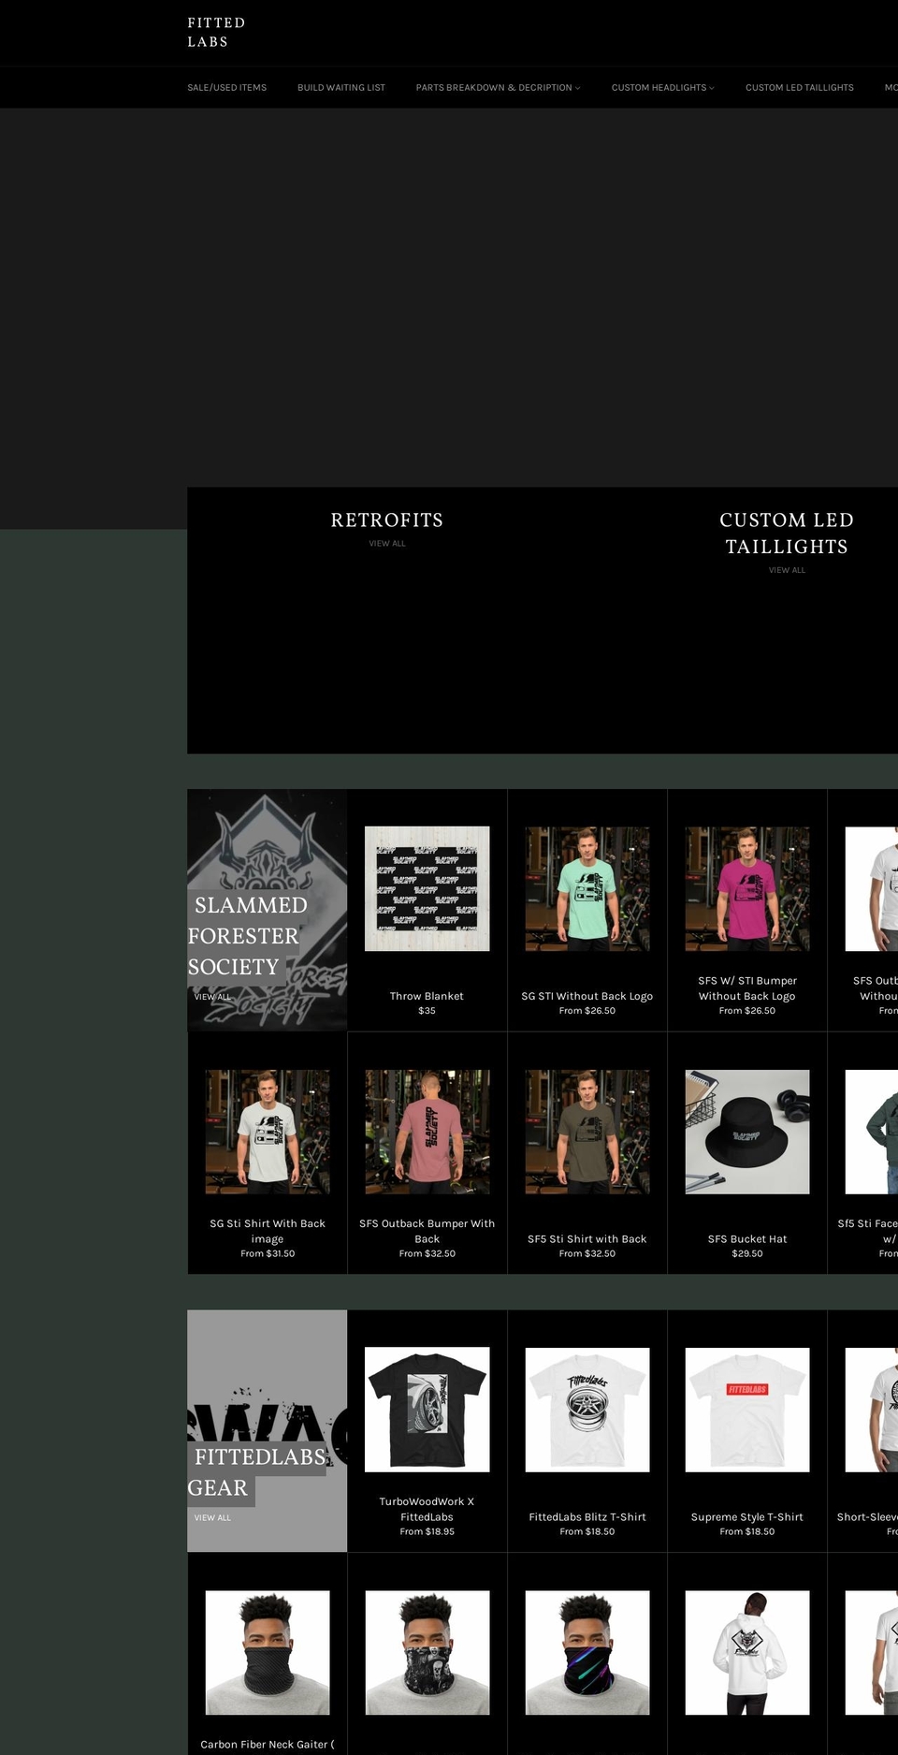Open FittedLabs Blitz T-Shirt image
This screenshot has width=898, height=1755.
point(587,1410)
